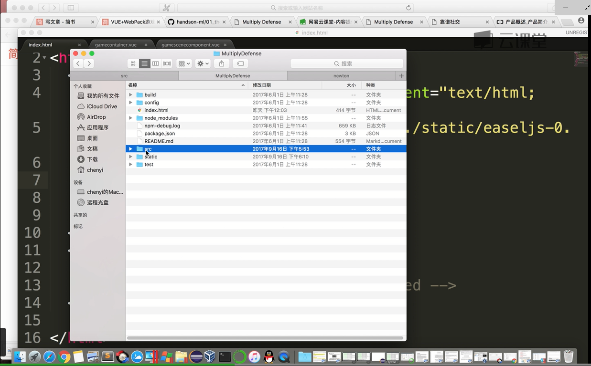Select the static folder name
Image resolution: width=591 pixels, height=366 pixels.
click(x=150, y=157)
